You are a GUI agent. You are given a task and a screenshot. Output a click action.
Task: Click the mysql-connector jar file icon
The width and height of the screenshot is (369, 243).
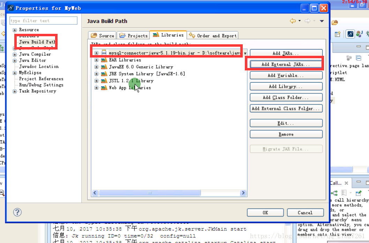pos(104,53)
